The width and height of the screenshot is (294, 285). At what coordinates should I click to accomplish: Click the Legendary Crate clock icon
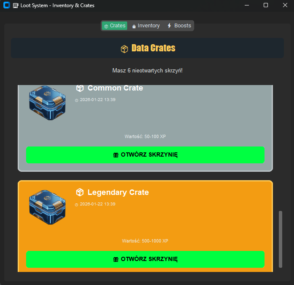pos(77,205)
